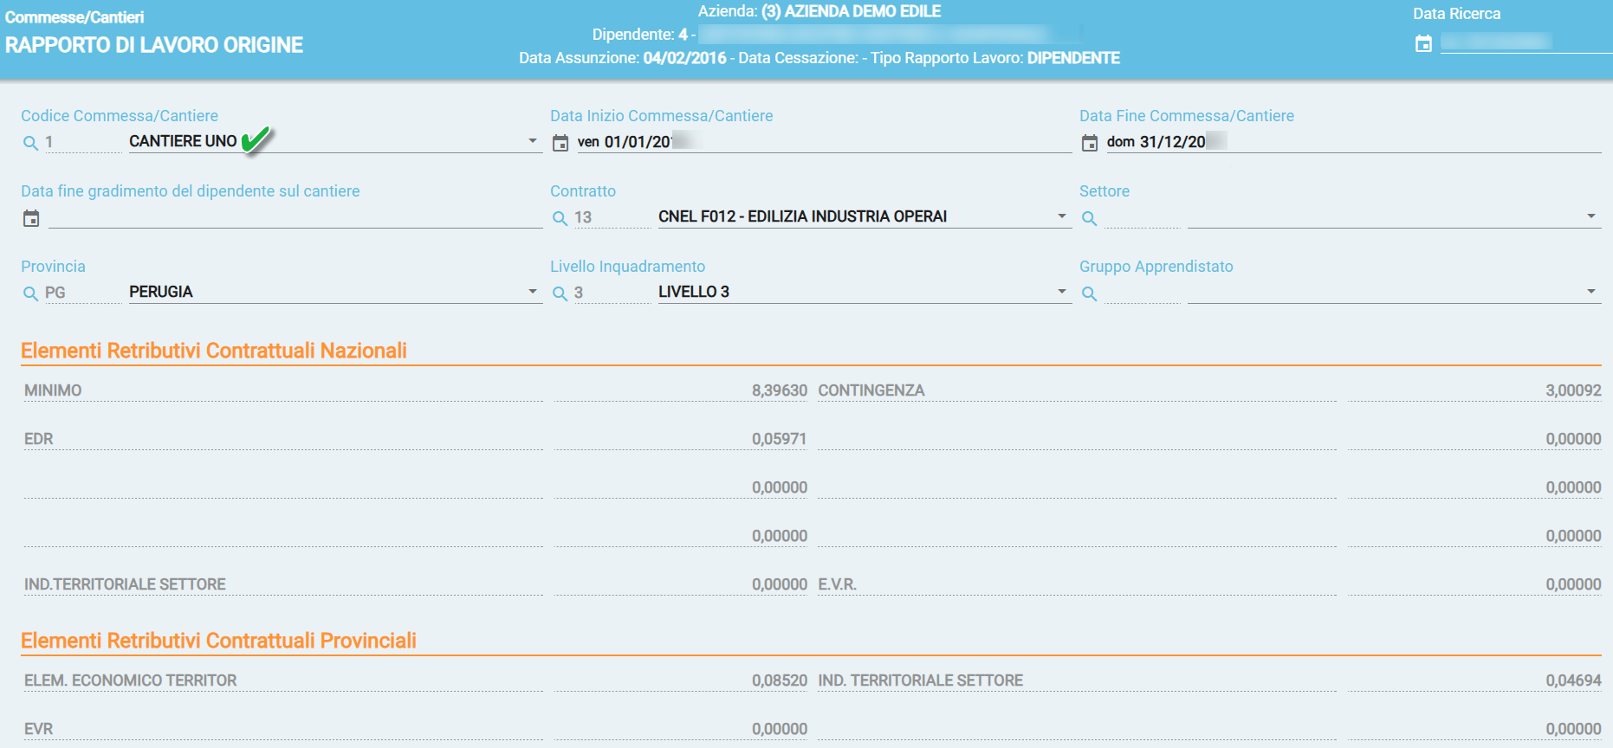Click the EDR value 0,05971
This screenshot has width=1613, height=748.
[x=779, y=439]
